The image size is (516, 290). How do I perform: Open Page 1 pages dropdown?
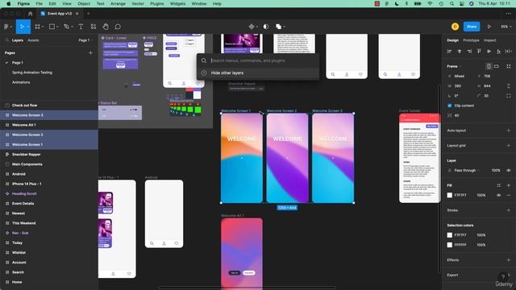pyautogui.click(x=85, y=40)
